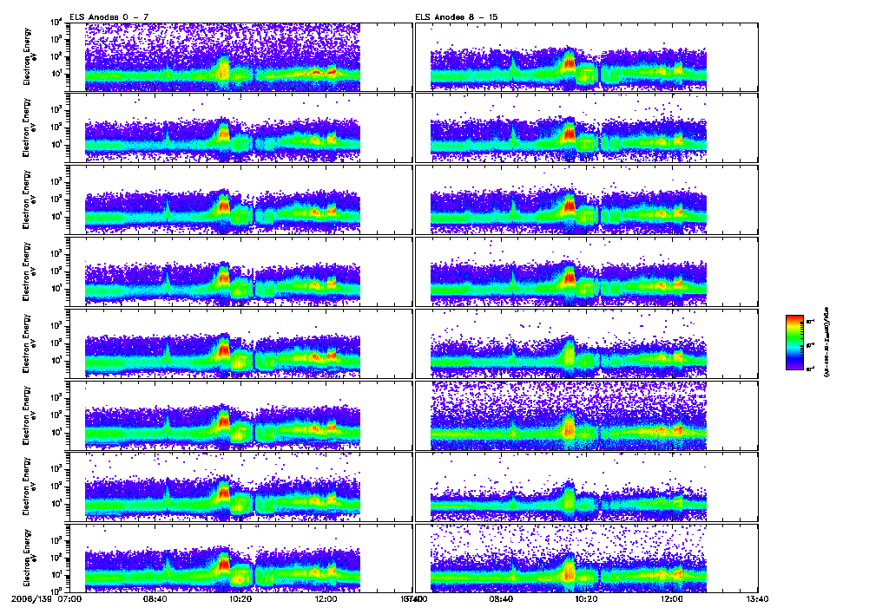Image resolution: width=889 pixels, height=614 pixels.
Task: Select the second spectrogram panel under Anodes 0 - 7
Action: click(x=240, y=128)
